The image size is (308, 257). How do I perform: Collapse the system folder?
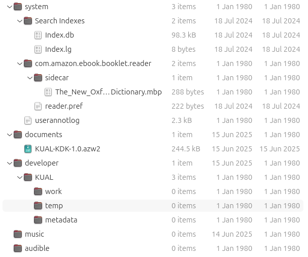[x=10, y=7]
